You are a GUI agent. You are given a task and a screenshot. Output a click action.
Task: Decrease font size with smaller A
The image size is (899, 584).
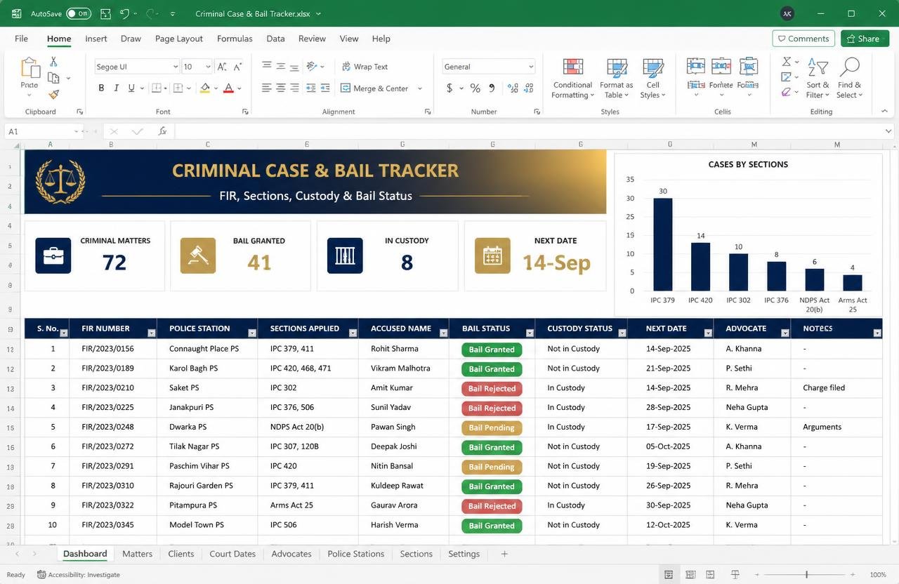pos(237,67)
